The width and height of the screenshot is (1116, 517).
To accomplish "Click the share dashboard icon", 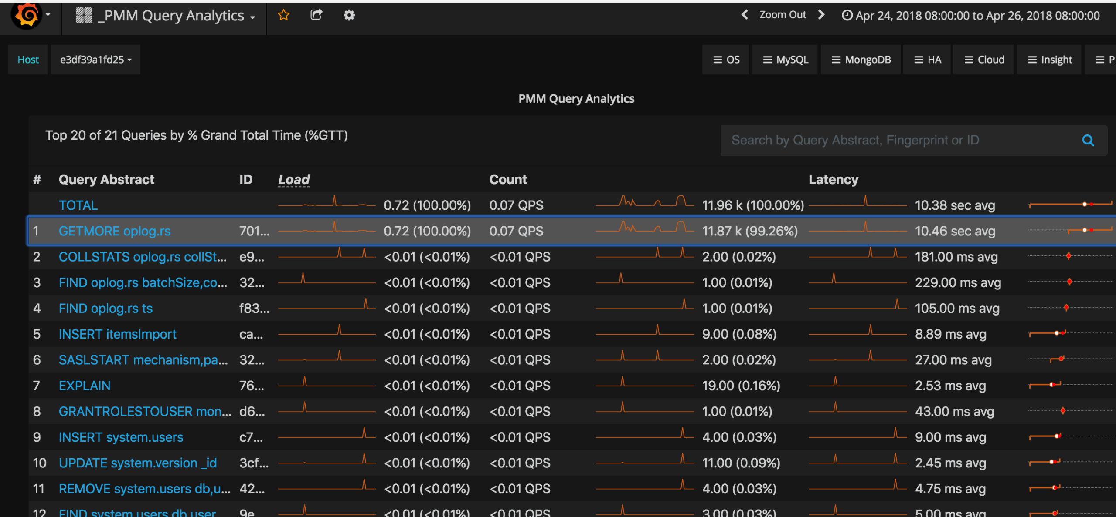I will tap(316, 15).
